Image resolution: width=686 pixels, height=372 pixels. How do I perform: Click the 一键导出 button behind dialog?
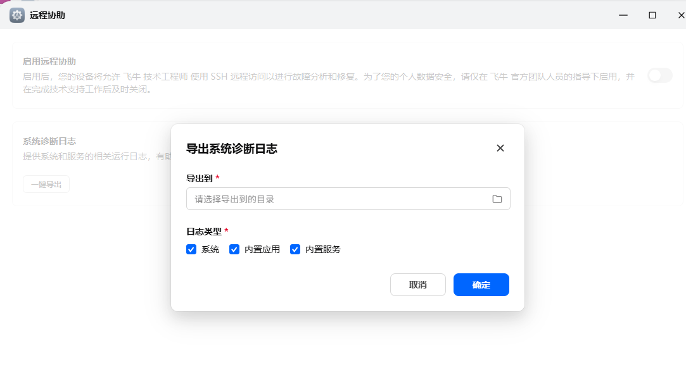(46, 185)
